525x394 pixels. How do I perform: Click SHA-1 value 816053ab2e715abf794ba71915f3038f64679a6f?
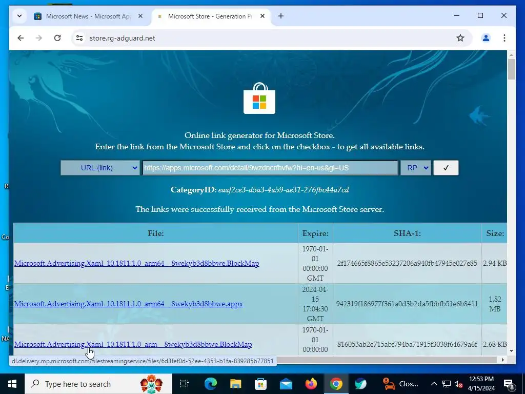pos(407,344)
